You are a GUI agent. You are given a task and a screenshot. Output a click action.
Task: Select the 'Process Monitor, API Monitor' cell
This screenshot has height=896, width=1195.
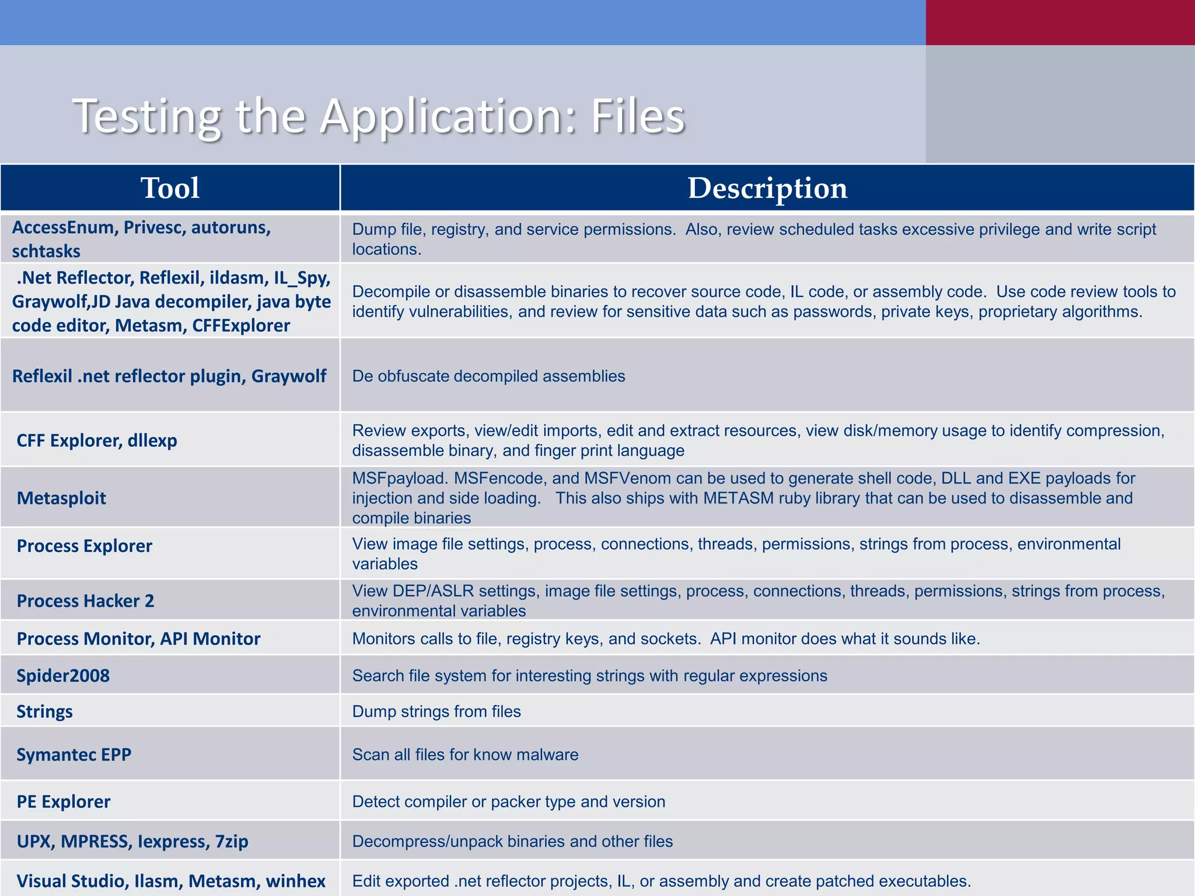click(170, 638)
